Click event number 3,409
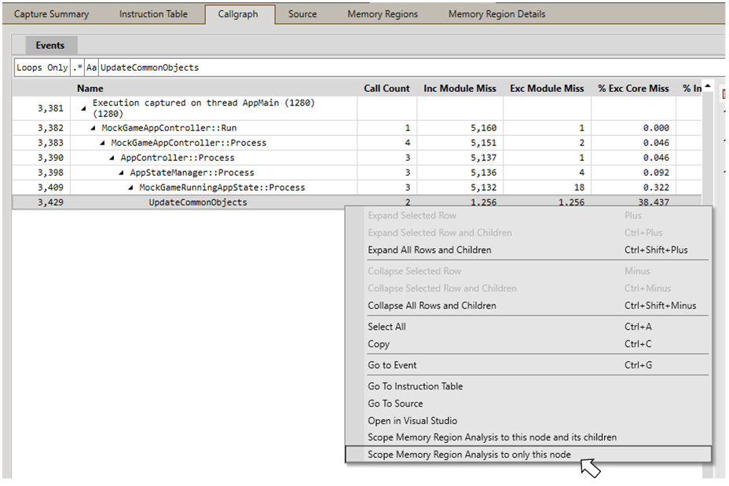This screenshot has width=729, height=486. 51,187
